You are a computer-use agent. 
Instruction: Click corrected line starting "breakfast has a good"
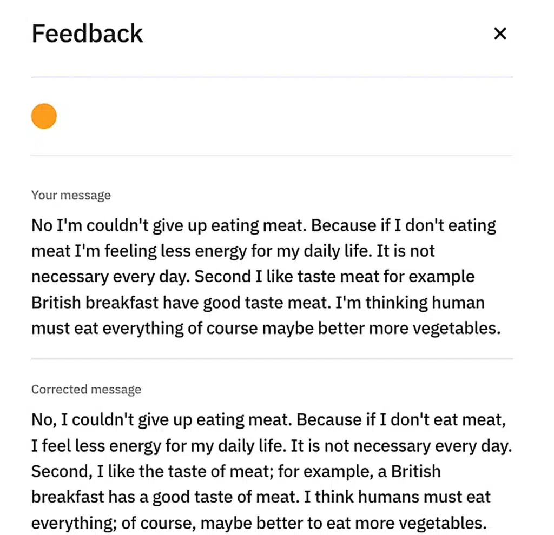click(261, 497)
